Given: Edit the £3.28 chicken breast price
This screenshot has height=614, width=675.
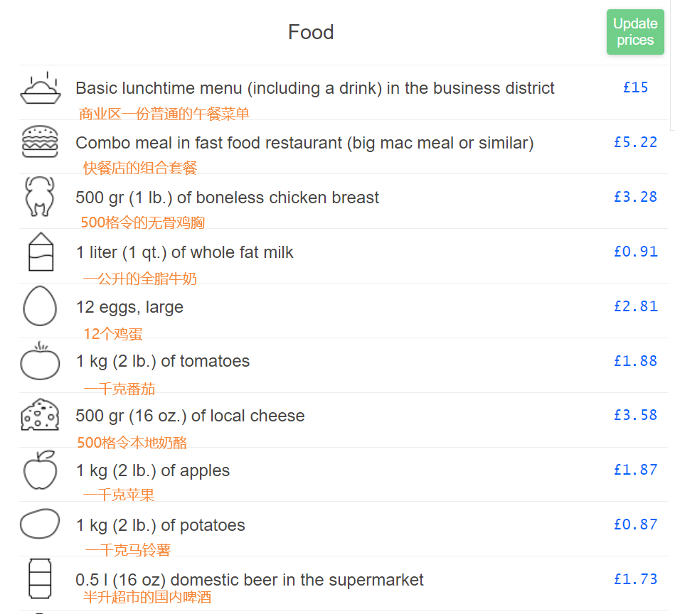Looking at the screenshot, I should 635,197.
